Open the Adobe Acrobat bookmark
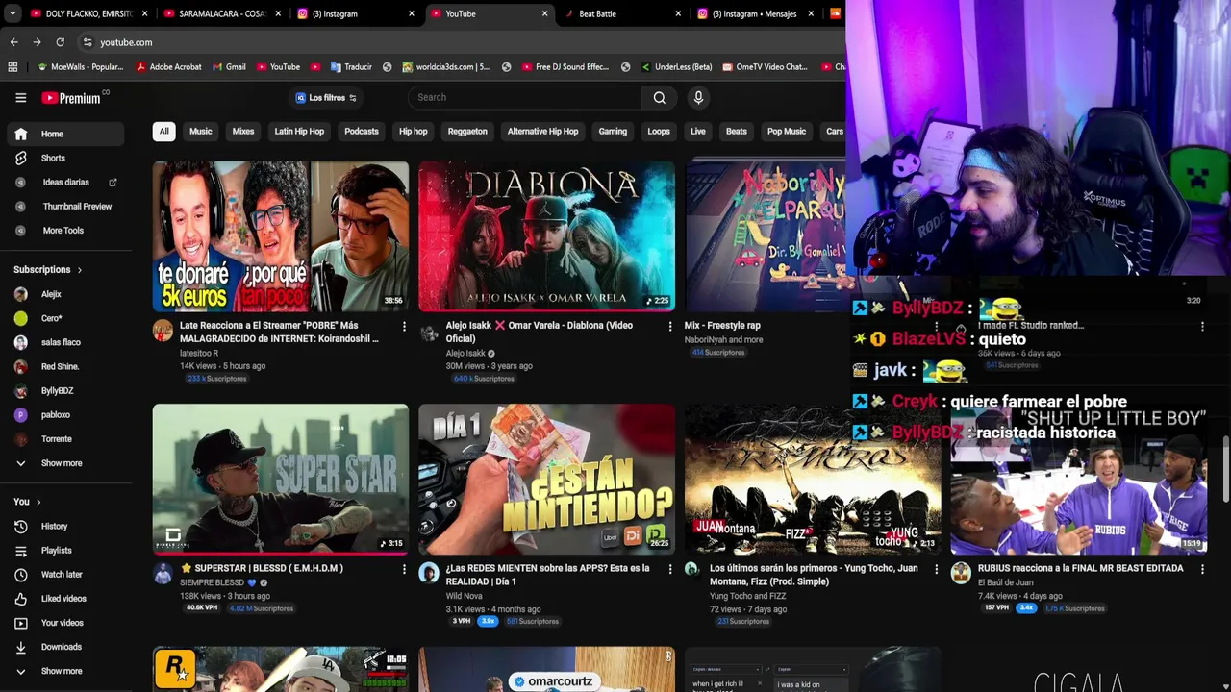 [x=169, y=67]
